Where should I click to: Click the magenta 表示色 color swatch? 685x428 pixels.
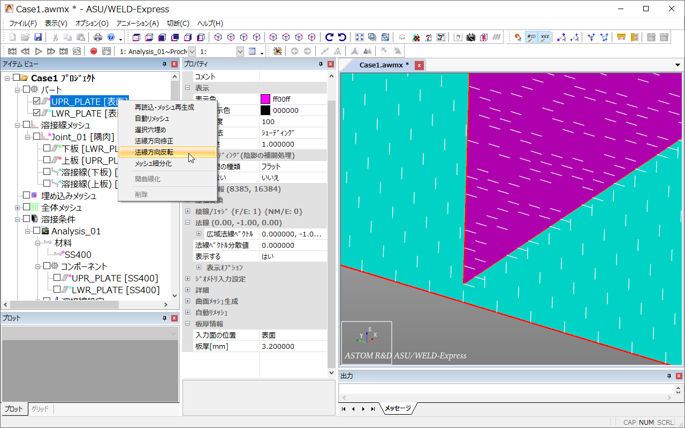click(x=265, y=99)
